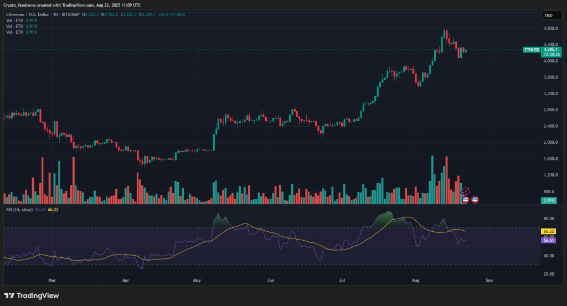
Task: Select the first Vol · ETH indicator legend
Action: pyautogui.click(x=14, y=20)
